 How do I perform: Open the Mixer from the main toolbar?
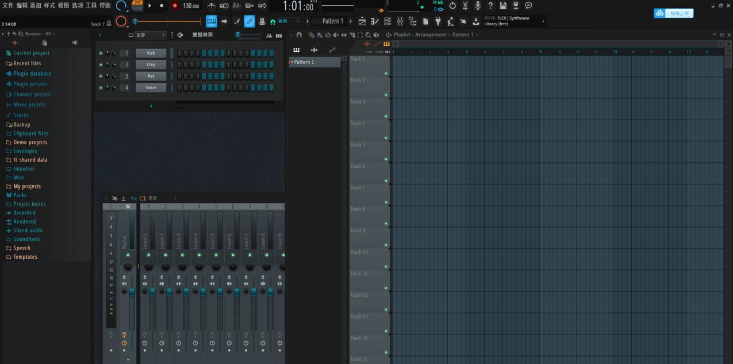tap(401, 21)
